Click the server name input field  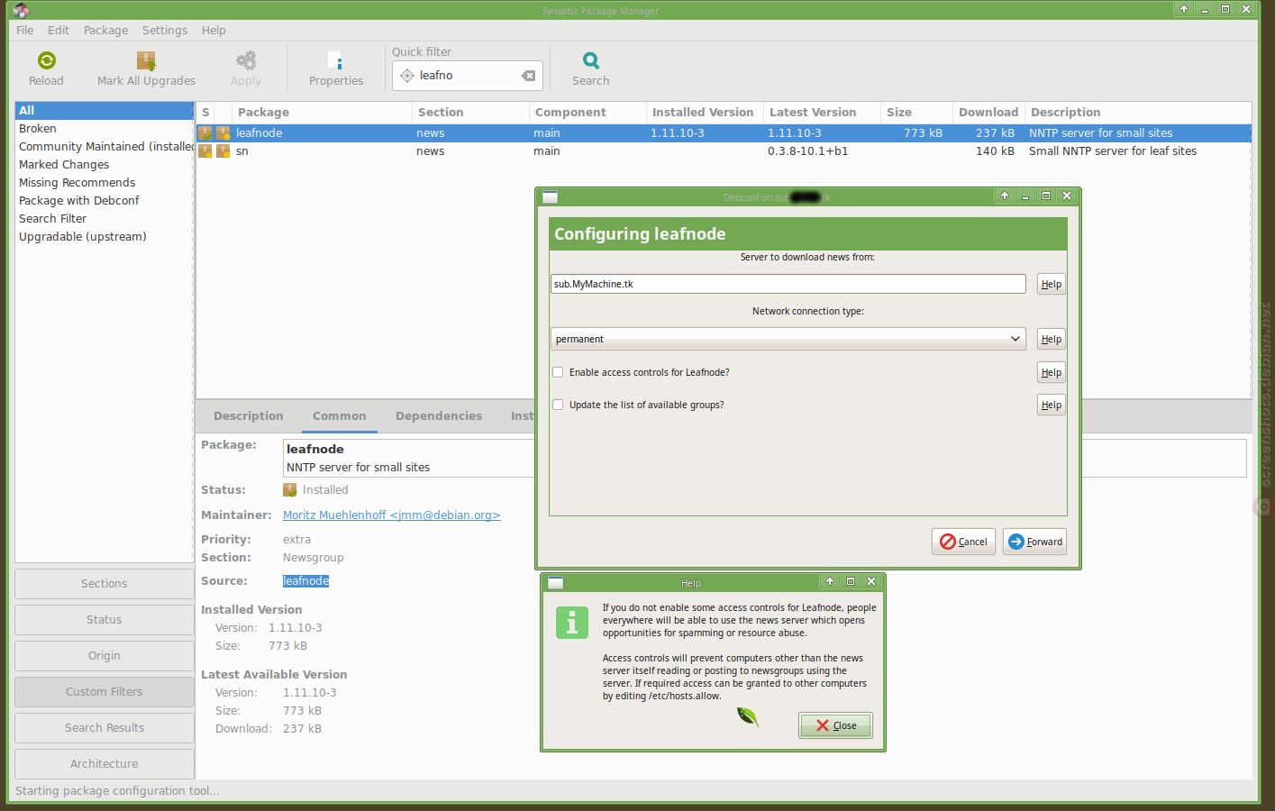coord(788,284)
